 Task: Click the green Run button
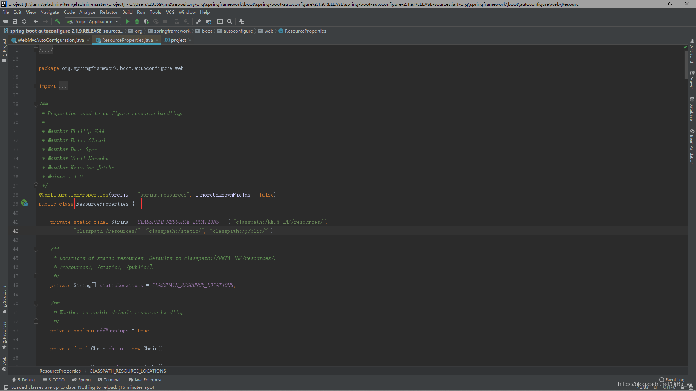click(128, 22)
